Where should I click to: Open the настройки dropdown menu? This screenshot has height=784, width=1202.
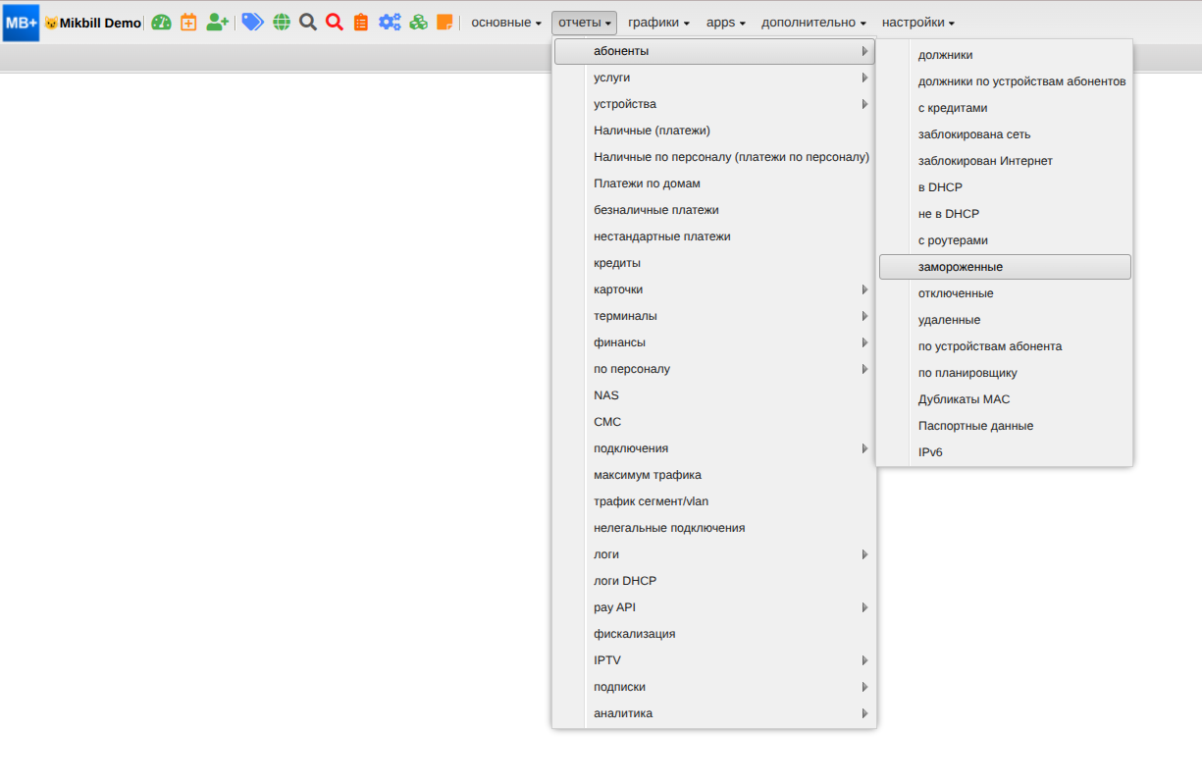tap(917, 22)
